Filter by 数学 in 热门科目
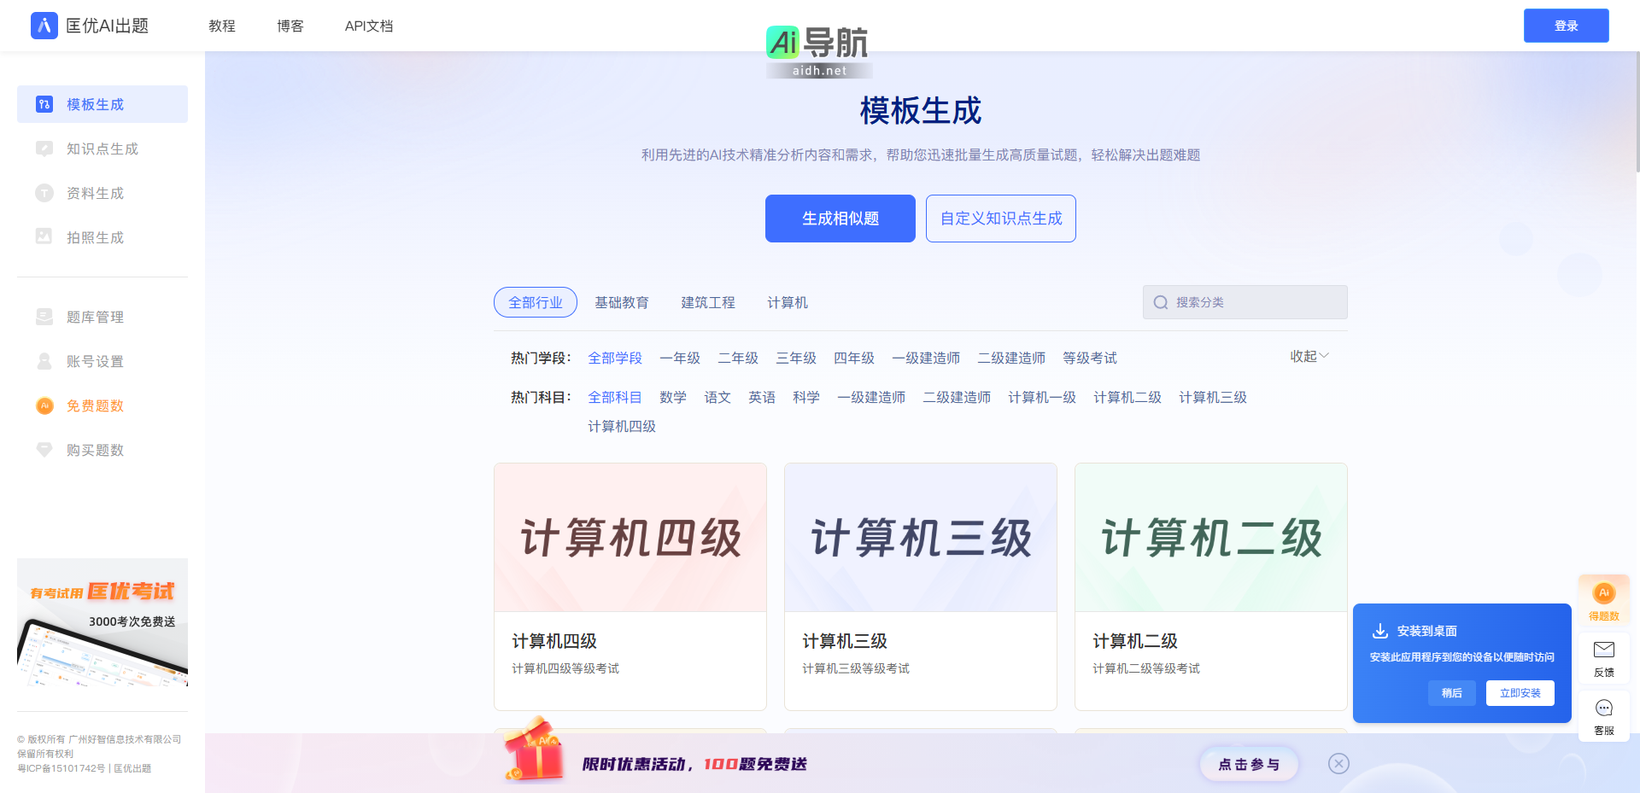 click(x=672, y=397)
